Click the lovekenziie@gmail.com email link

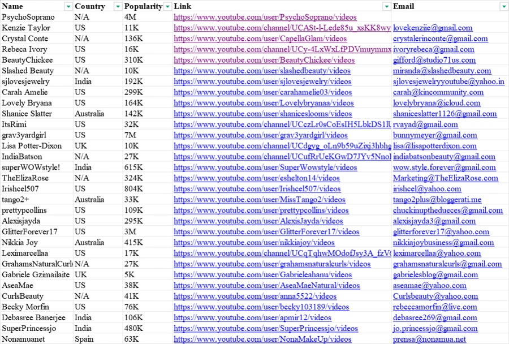pos(433,28)
